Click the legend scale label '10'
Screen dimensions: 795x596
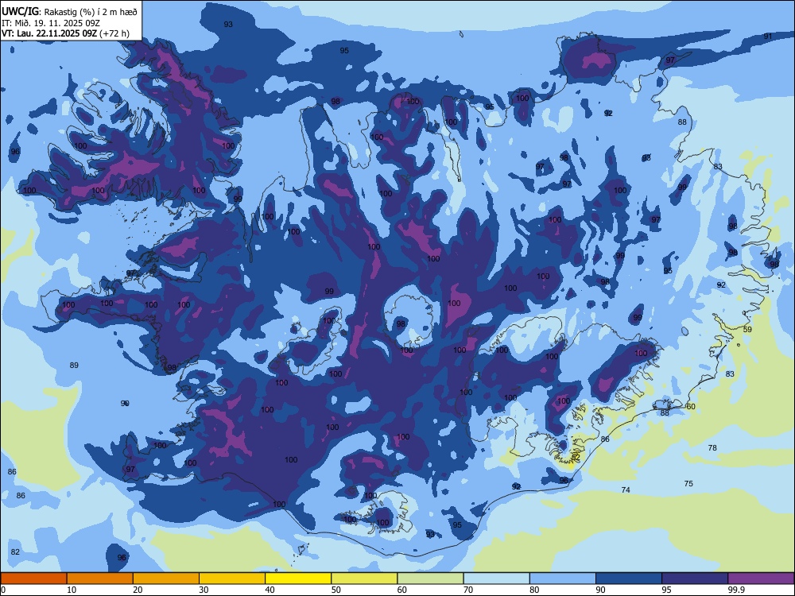pyautogui.click(x=72, y=590)
